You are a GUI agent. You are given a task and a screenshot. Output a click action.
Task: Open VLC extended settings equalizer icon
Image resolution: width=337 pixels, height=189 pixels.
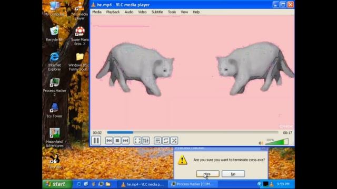(x=145, y=141)
